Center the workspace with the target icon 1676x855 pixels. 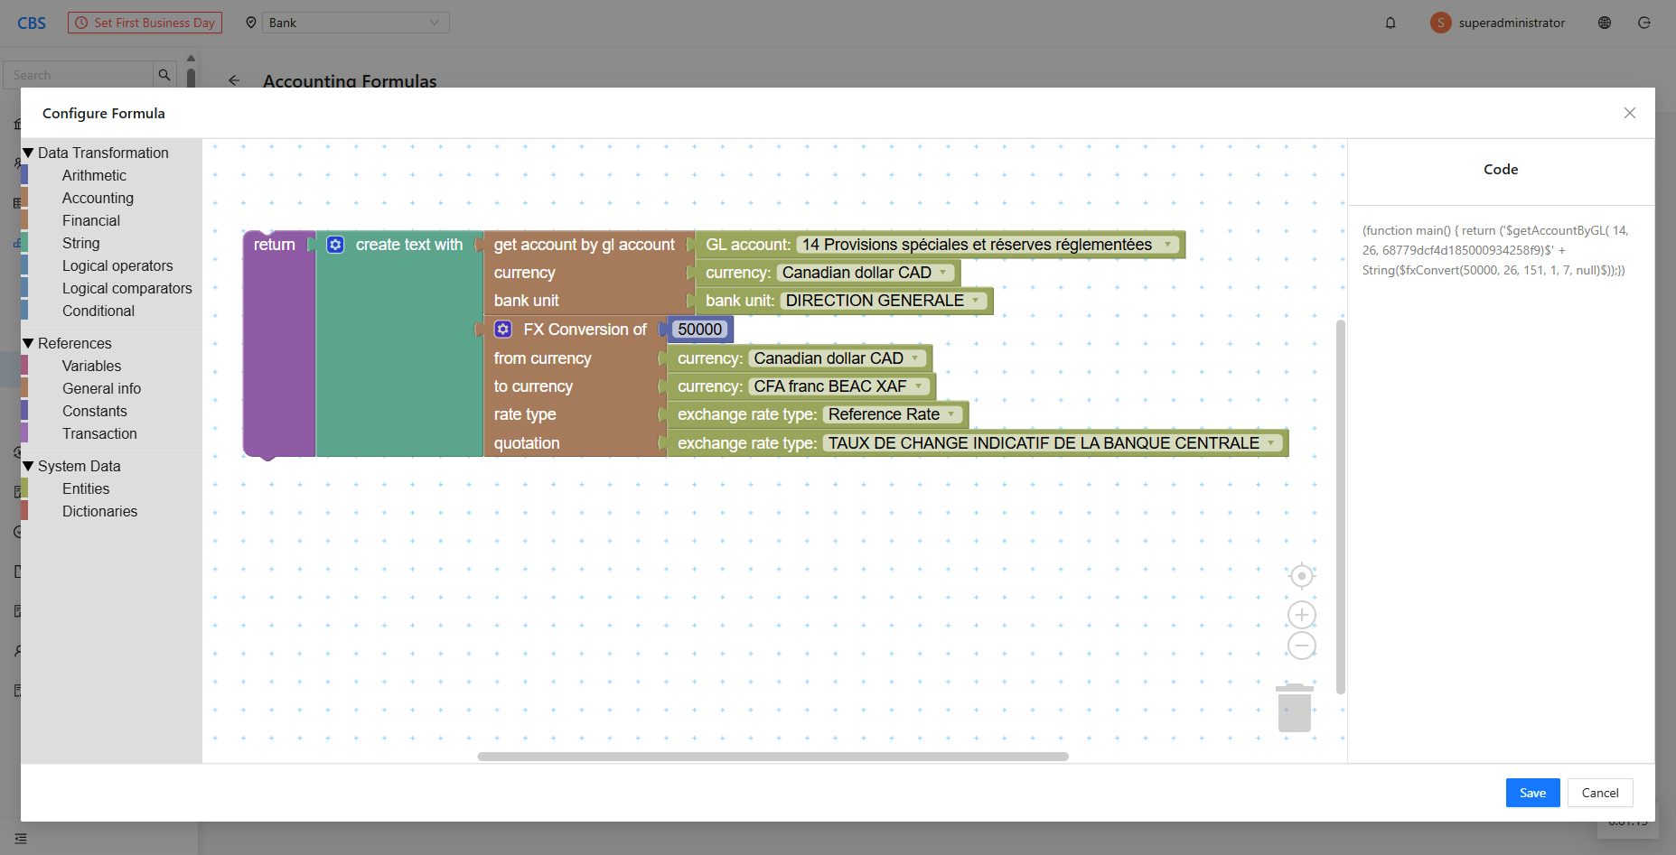(1301, 576)
